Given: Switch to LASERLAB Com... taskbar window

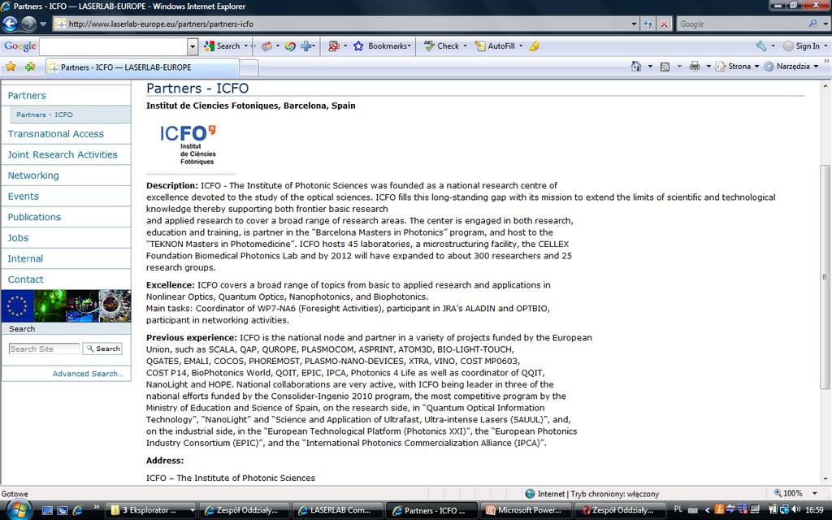Looking at the screenshot, I should (337, 510).
